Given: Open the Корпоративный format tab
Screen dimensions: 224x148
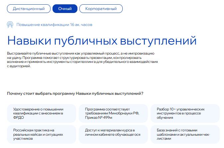Looking at the screenshot, I should point(101,8).
